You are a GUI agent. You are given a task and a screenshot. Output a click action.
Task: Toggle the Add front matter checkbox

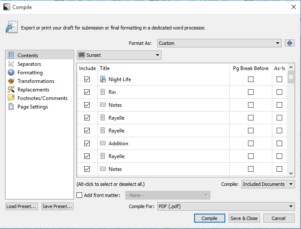[x=80, y=195]
